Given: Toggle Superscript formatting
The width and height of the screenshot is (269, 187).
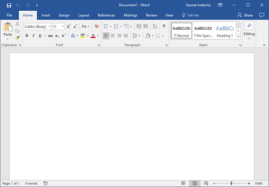Looking at the screenshot, I should pyautogui.click(x=64, y=36).
